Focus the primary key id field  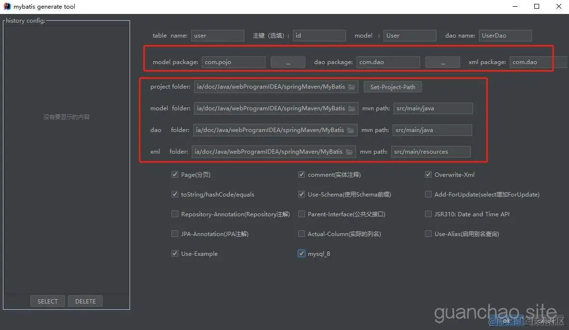tap(319, 36)
